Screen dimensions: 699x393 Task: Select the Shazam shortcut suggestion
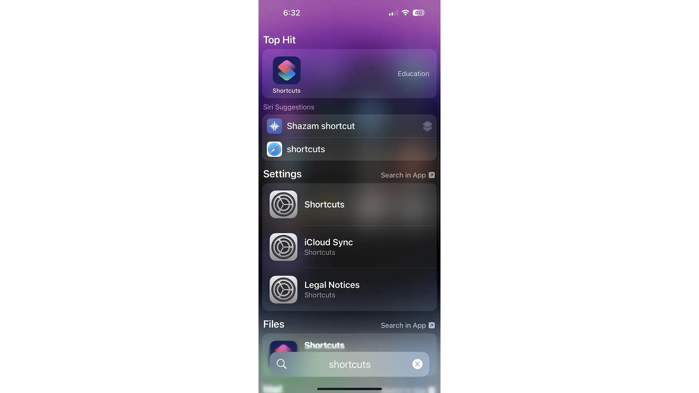click(349, 126)
